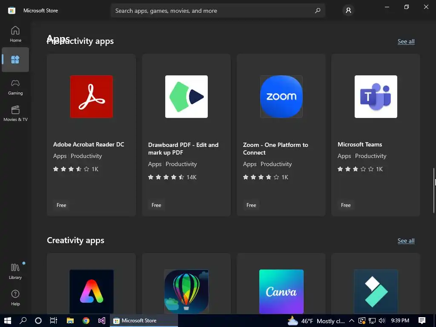Click the Adobe Acrobat Reader DC title
This screenshot has width=436, height=327.
(89, 145)
